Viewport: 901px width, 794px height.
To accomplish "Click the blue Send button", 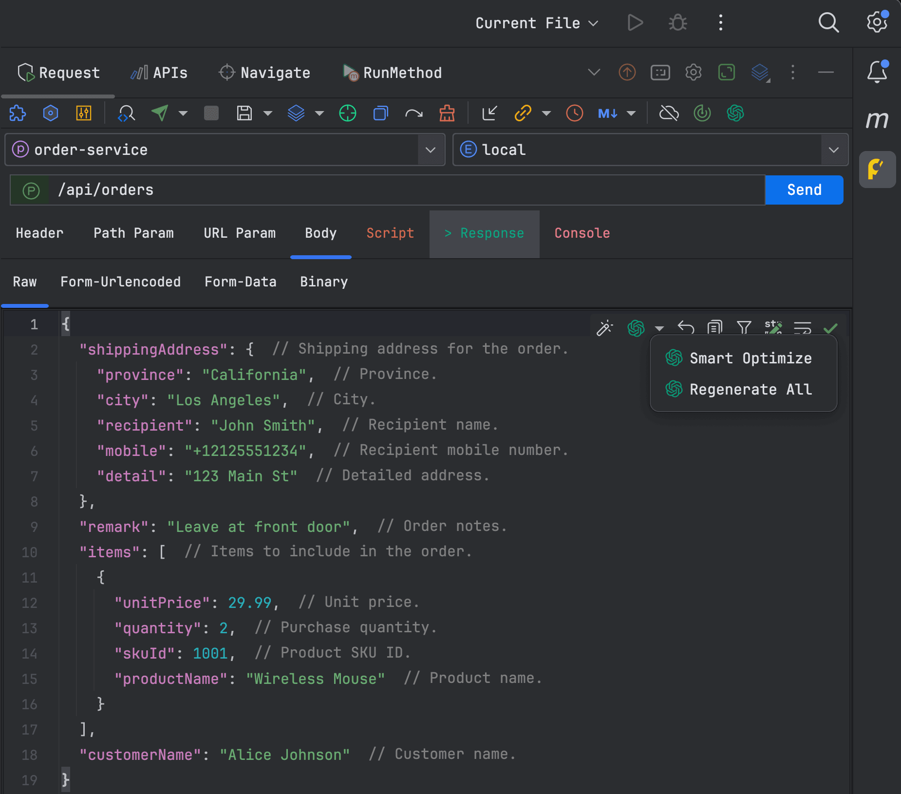I will click(x=804, y=189).
